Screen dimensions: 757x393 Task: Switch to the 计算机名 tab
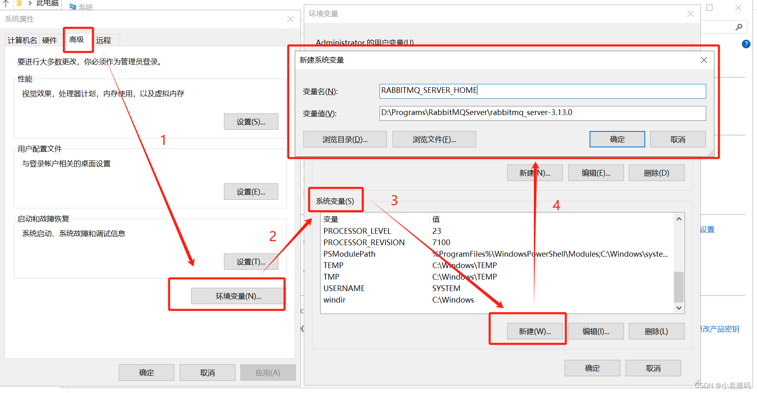pos(22,40)
